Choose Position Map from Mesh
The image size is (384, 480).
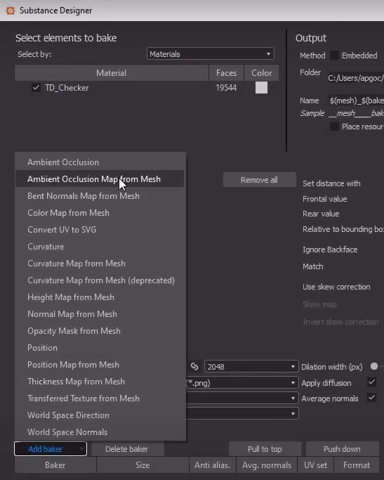100,365
